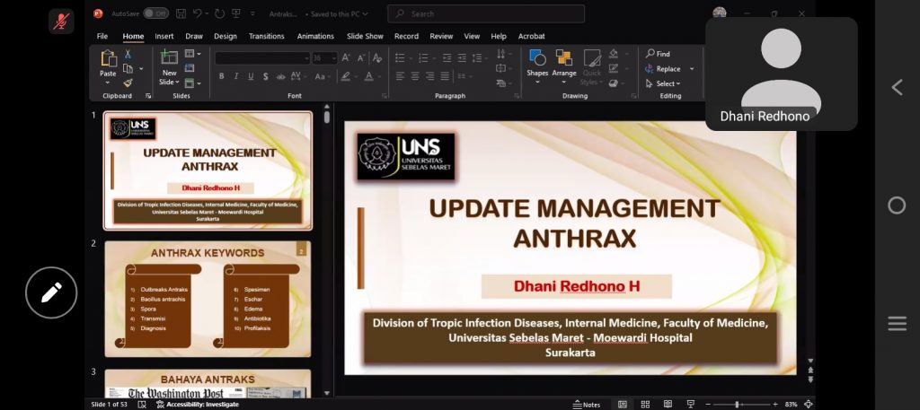Start presentation from beginning icon
Screen dimensions: 920x410
click(236, 13)
